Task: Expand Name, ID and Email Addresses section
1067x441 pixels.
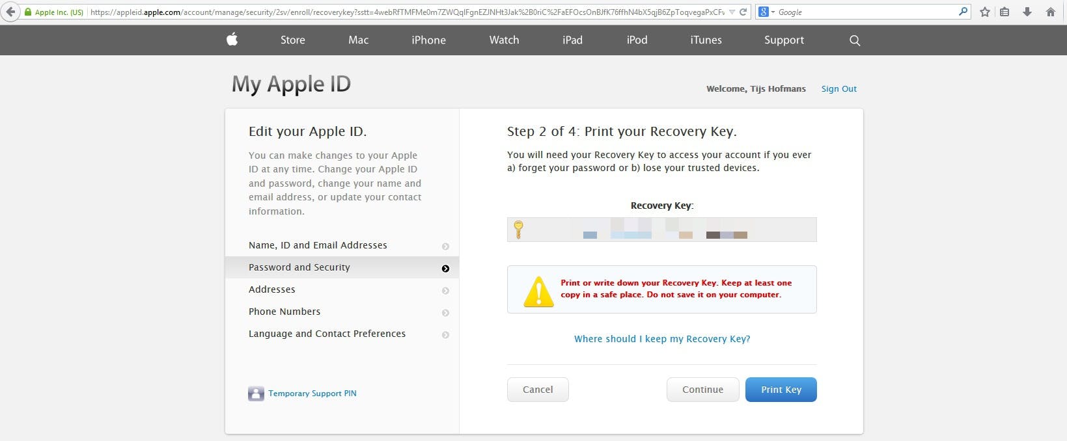Action: [x=318, y=245]
